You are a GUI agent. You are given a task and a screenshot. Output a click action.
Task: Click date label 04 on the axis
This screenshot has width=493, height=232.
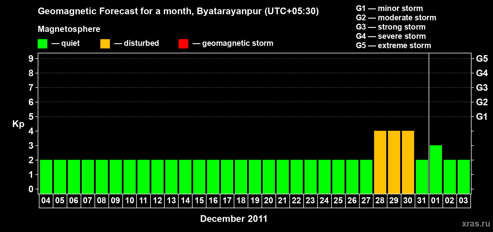pyautogui.click(x=46, y=201)
